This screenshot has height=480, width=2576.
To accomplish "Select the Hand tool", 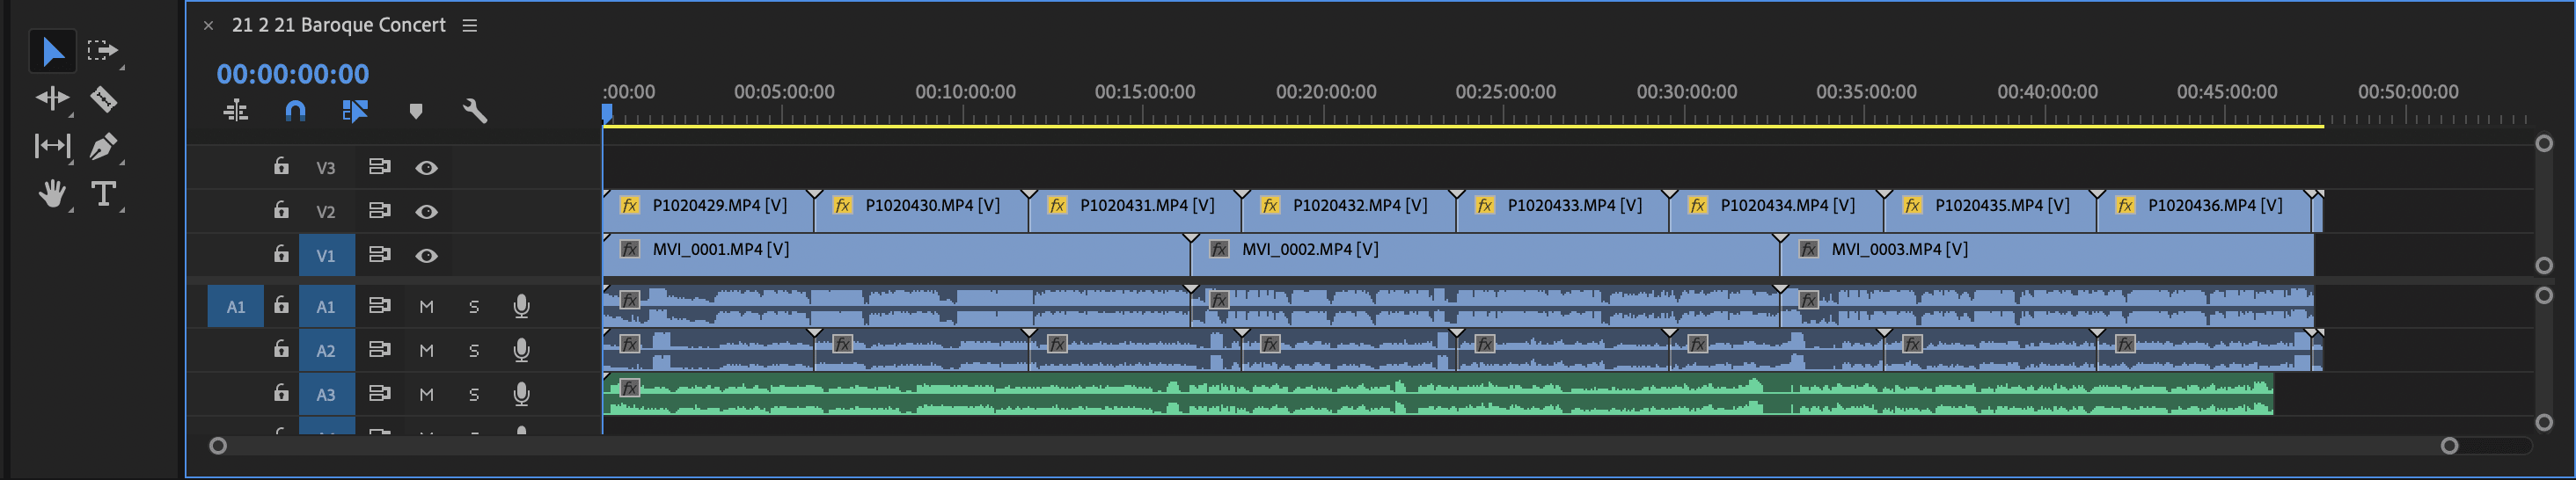I will [x=52, y=193].
